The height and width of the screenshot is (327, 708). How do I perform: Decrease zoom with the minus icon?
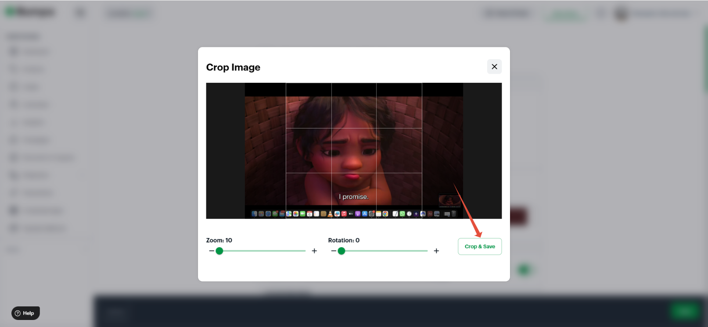coord(212,251)
